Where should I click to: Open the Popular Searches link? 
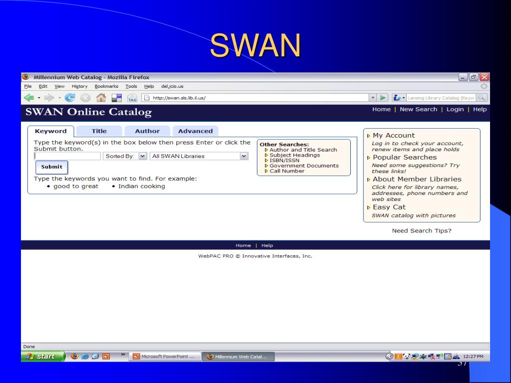tap(404, 157)
